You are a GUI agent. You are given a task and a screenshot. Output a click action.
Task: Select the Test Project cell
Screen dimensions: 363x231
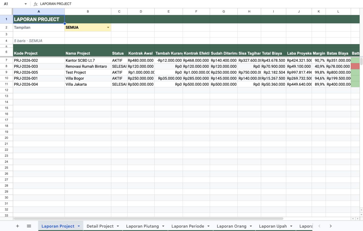88,72
